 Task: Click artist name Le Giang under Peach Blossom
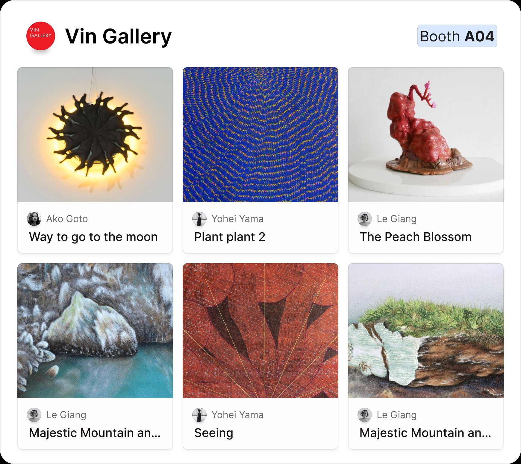[x=397, y=219]
